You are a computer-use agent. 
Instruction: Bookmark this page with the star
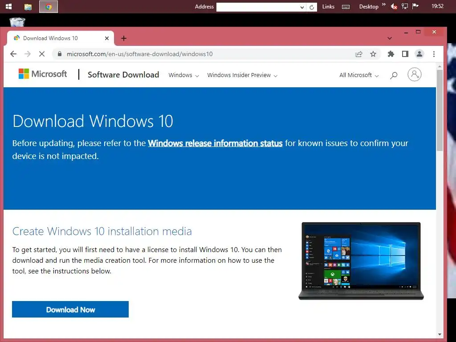(x=373, y=54)
